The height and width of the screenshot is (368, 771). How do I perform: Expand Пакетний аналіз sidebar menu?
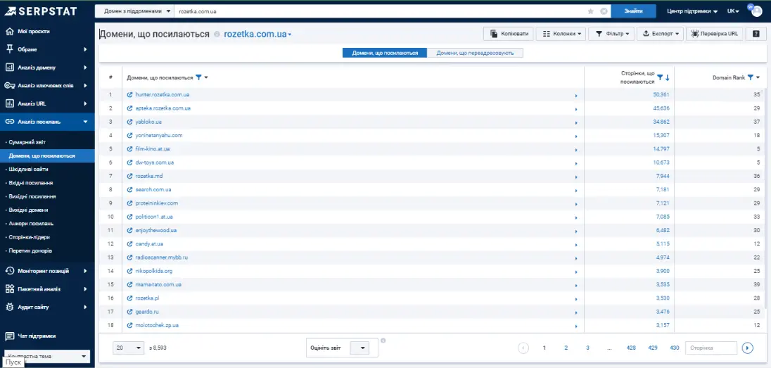click(x=47, y=288)
